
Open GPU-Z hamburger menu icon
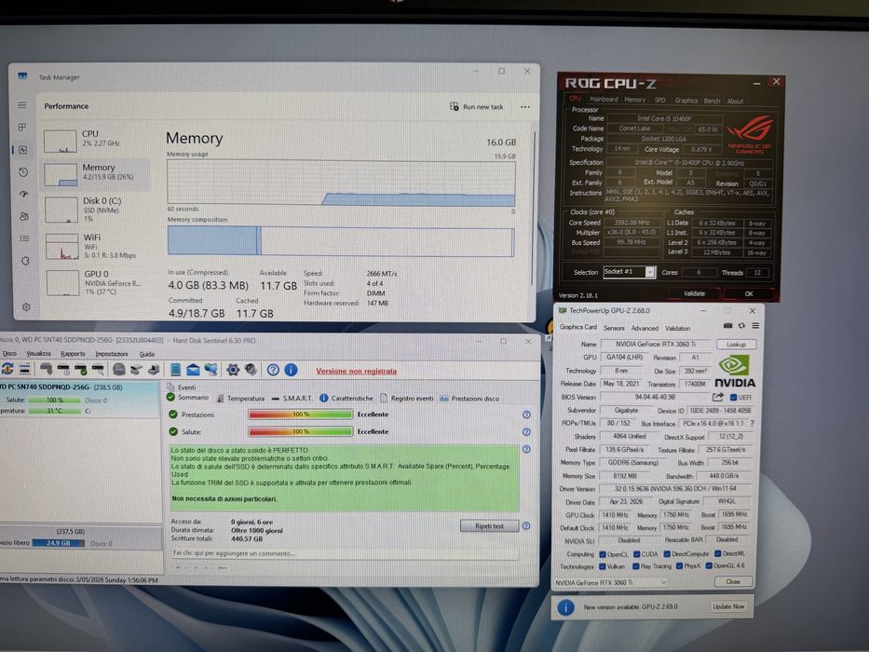click(x=754, y=325)
